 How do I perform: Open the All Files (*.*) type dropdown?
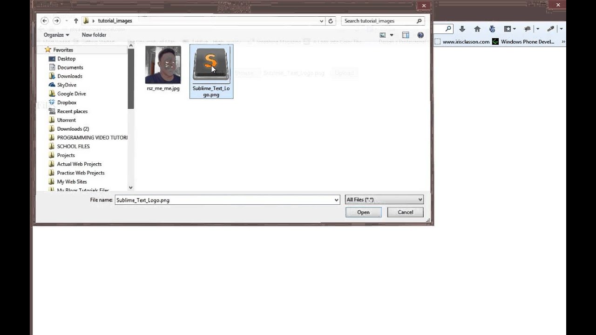(x=384, y=200)
